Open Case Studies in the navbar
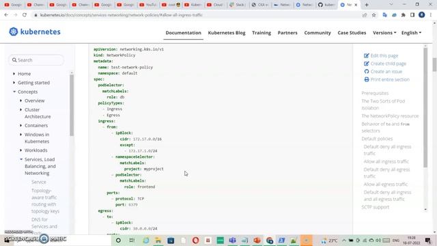Image resolution: width=437 pixels, height=246 pixels. pyautogui.click(x=352, y=33)
